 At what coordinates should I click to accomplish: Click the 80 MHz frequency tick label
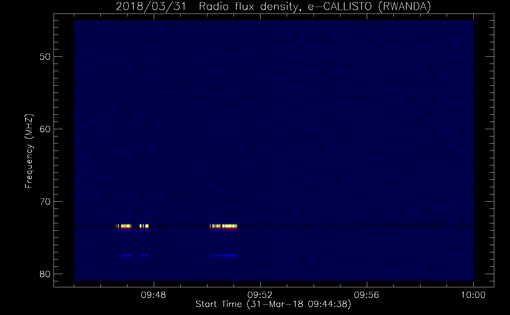pyautogui.click(x=44, y=273)
